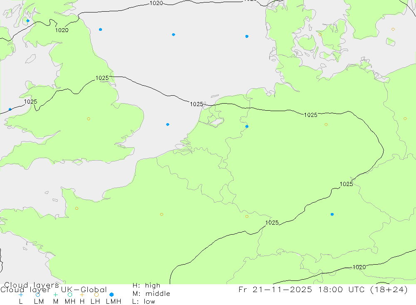
Task: Click the blue LM circle legend symbol
Action: coord(38,295)
